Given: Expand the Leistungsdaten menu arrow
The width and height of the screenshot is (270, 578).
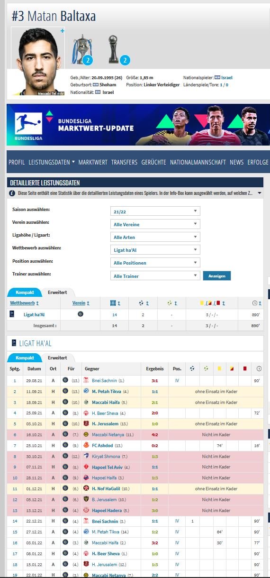Looking at the screenshot, I should click(73, 162).
